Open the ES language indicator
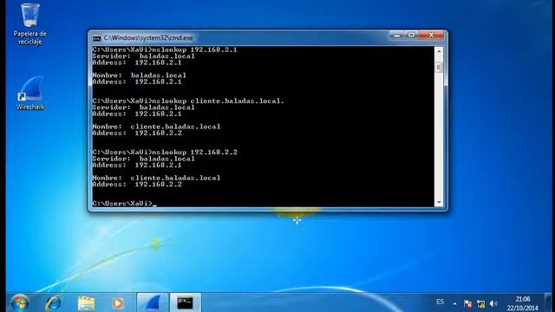The width and height of the screenshot is (555, 312). coord(440,302)
